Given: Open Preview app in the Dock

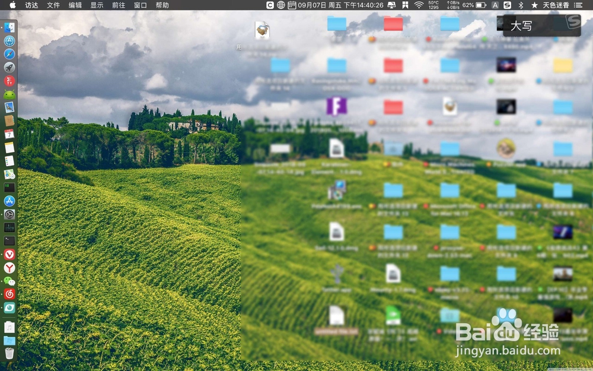Looking at the screenshot, I should click(x=9, y=107).
